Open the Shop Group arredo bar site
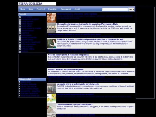 30,96
